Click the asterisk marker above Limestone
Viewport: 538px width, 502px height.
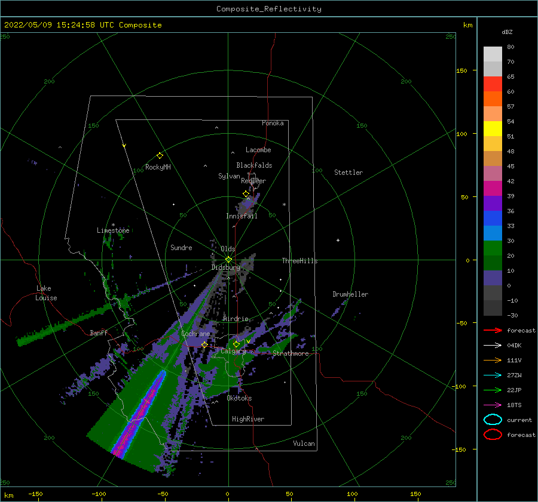(x=113, y=225)
